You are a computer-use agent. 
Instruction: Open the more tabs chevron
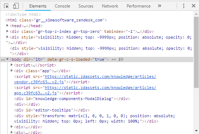coord(159,6)
